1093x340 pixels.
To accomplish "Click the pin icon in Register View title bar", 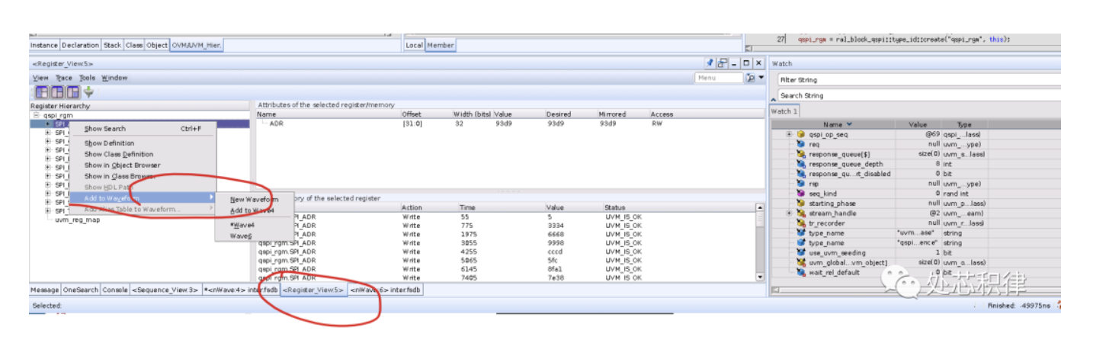I will click(710, 63).
